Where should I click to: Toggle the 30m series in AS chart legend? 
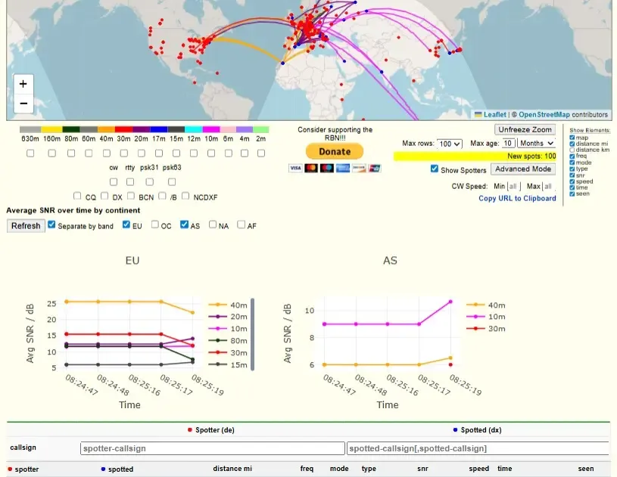click(485, 329)
